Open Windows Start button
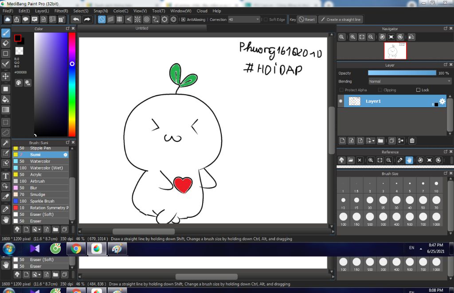Screen dimensions: 454x293 (x=9, y=249)
